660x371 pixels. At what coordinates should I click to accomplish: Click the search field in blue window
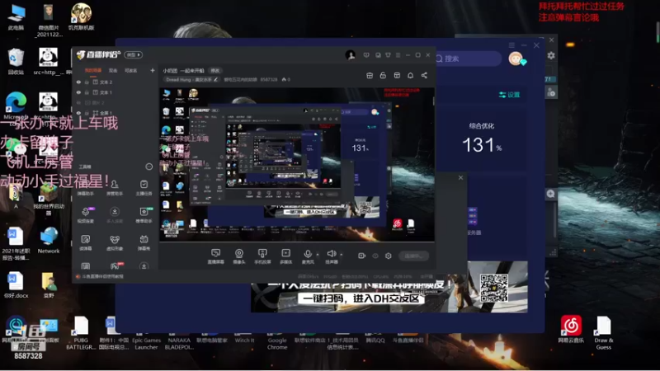[x=468, y=59]
